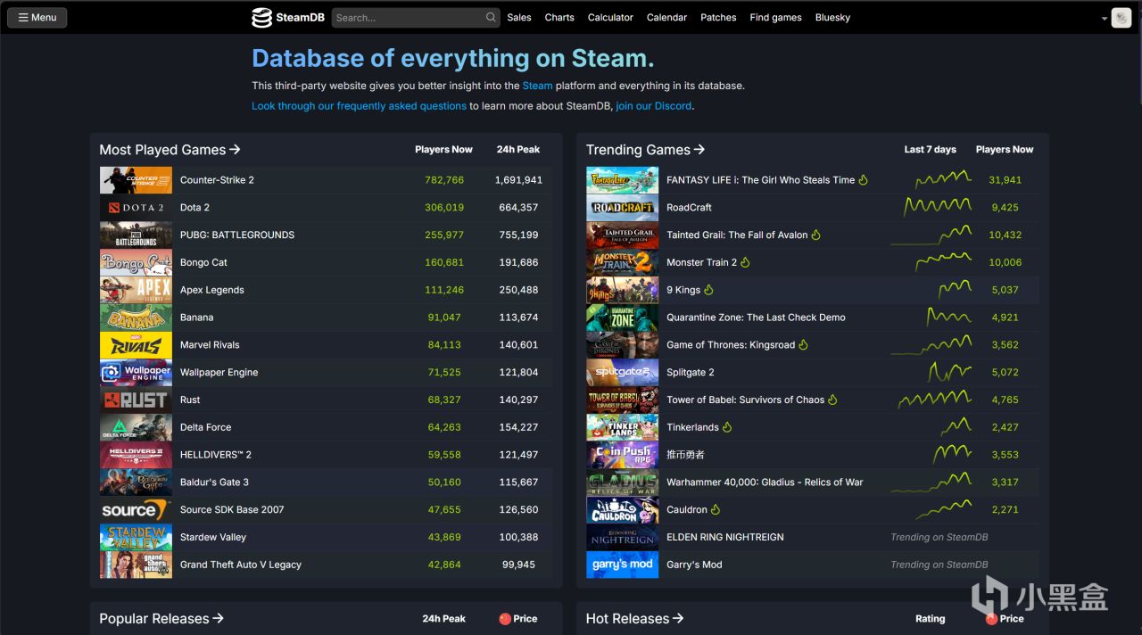Screen dimensions: 1142x635
Task: Click the Splitgate 2 thumbnail
Action: pos(622,373)
